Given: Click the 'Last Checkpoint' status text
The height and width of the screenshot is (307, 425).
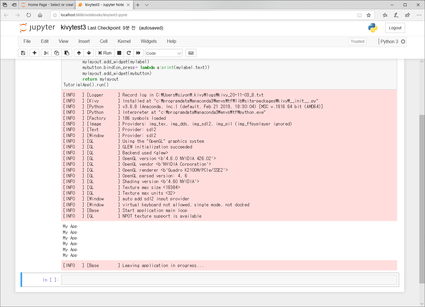Looking at the screenshot, I should pyautogui.click(x=111, y=28).
